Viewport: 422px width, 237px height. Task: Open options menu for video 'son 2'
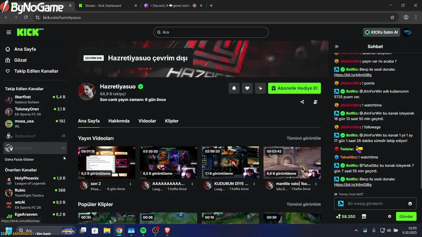point(131,184)
